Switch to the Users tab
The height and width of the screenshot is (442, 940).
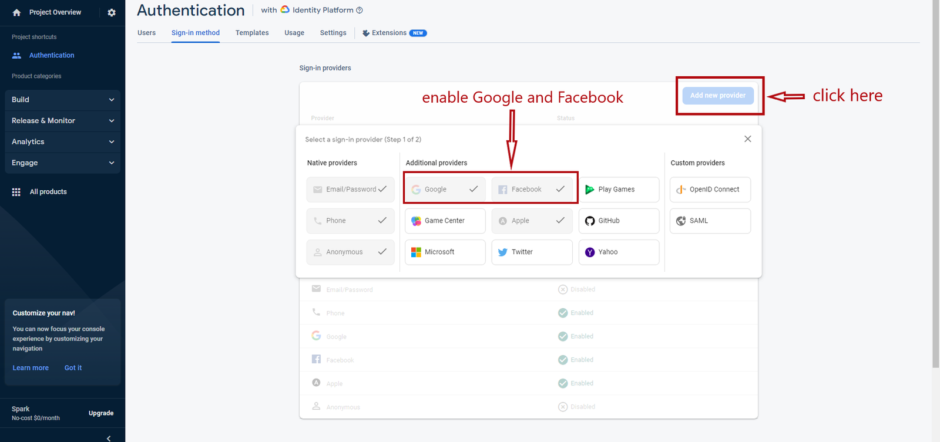point(147,33)
